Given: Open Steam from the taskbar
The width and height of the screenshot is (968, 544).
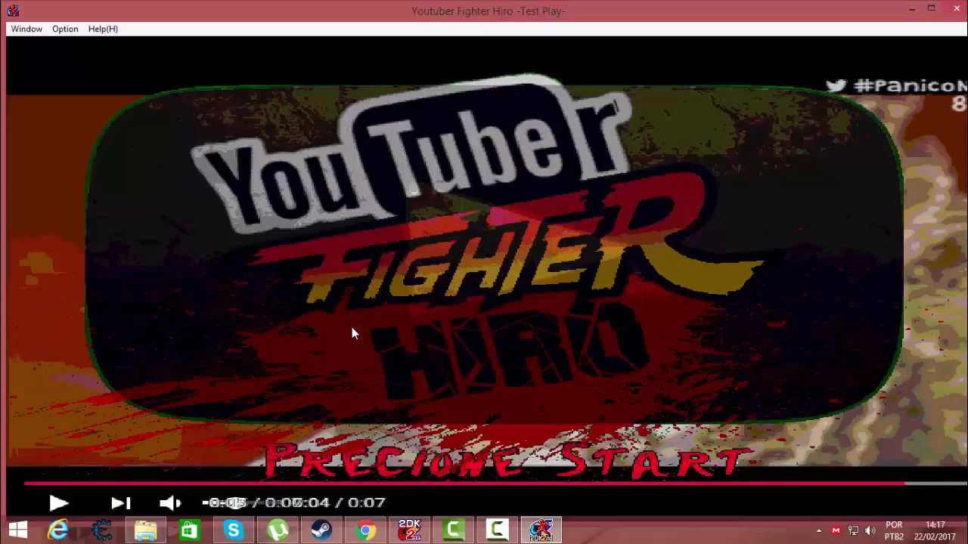Looking at the screenshot, I should pos(321,530).
